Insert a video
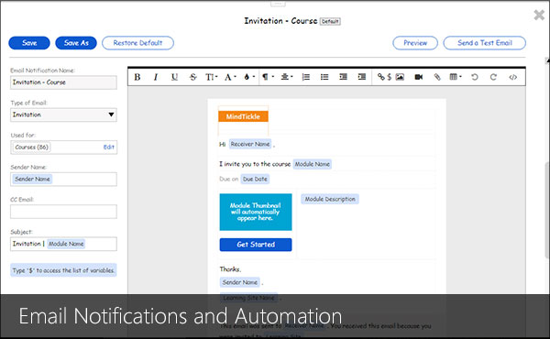The height and width of the screenshot is (339, 550). 419,77
